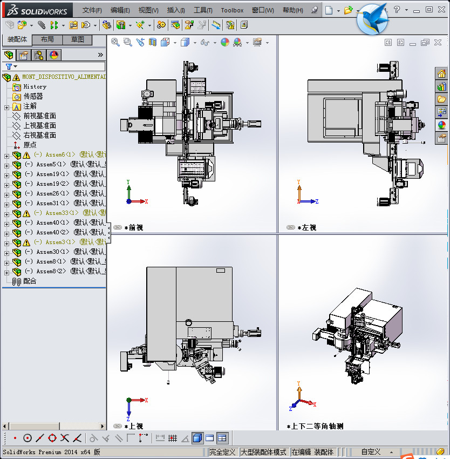The image size is (450, 459).
Task: Open the 工具(T) menu
Action: [x=203, y=10]
